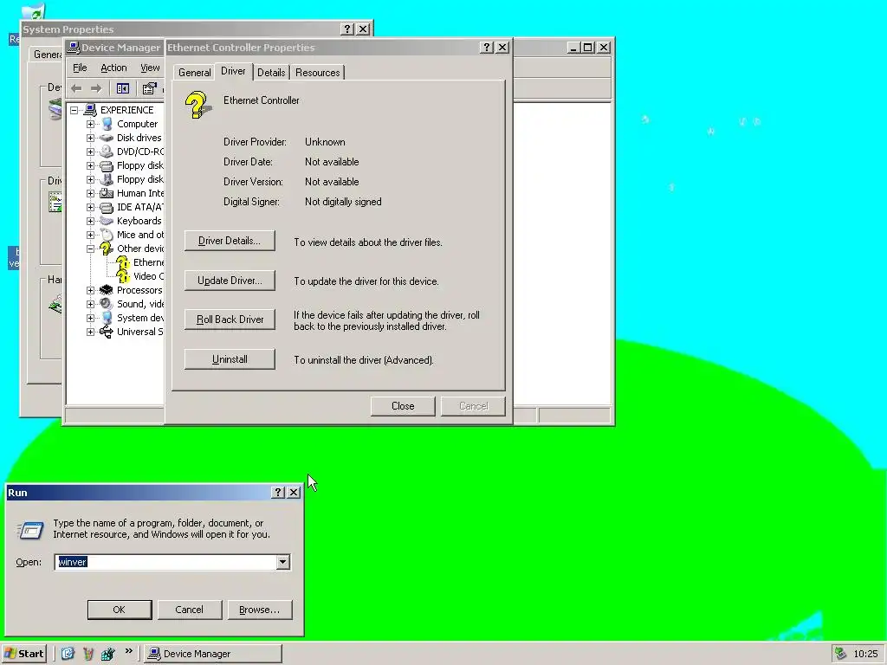Screen dimensions: 887x665
Task: Click the Properties toolbar icon in Device Manager
Action: click(149, 88)
